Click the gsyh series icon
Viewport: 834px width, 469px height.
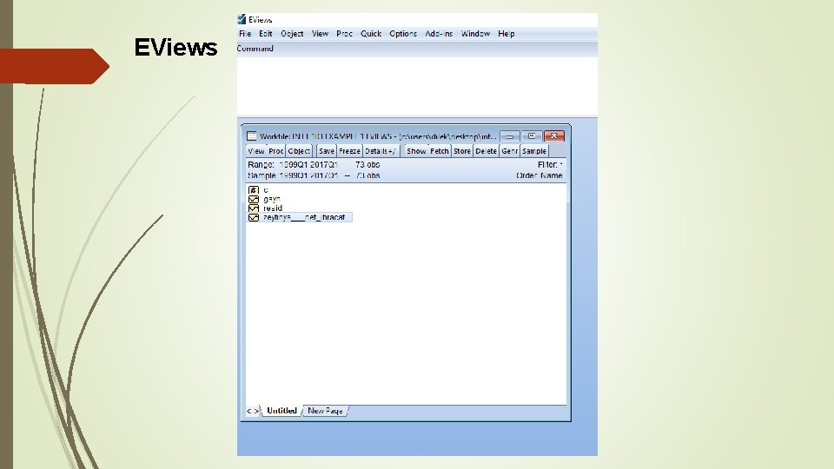pyautogui.click(x=254, y=199)
